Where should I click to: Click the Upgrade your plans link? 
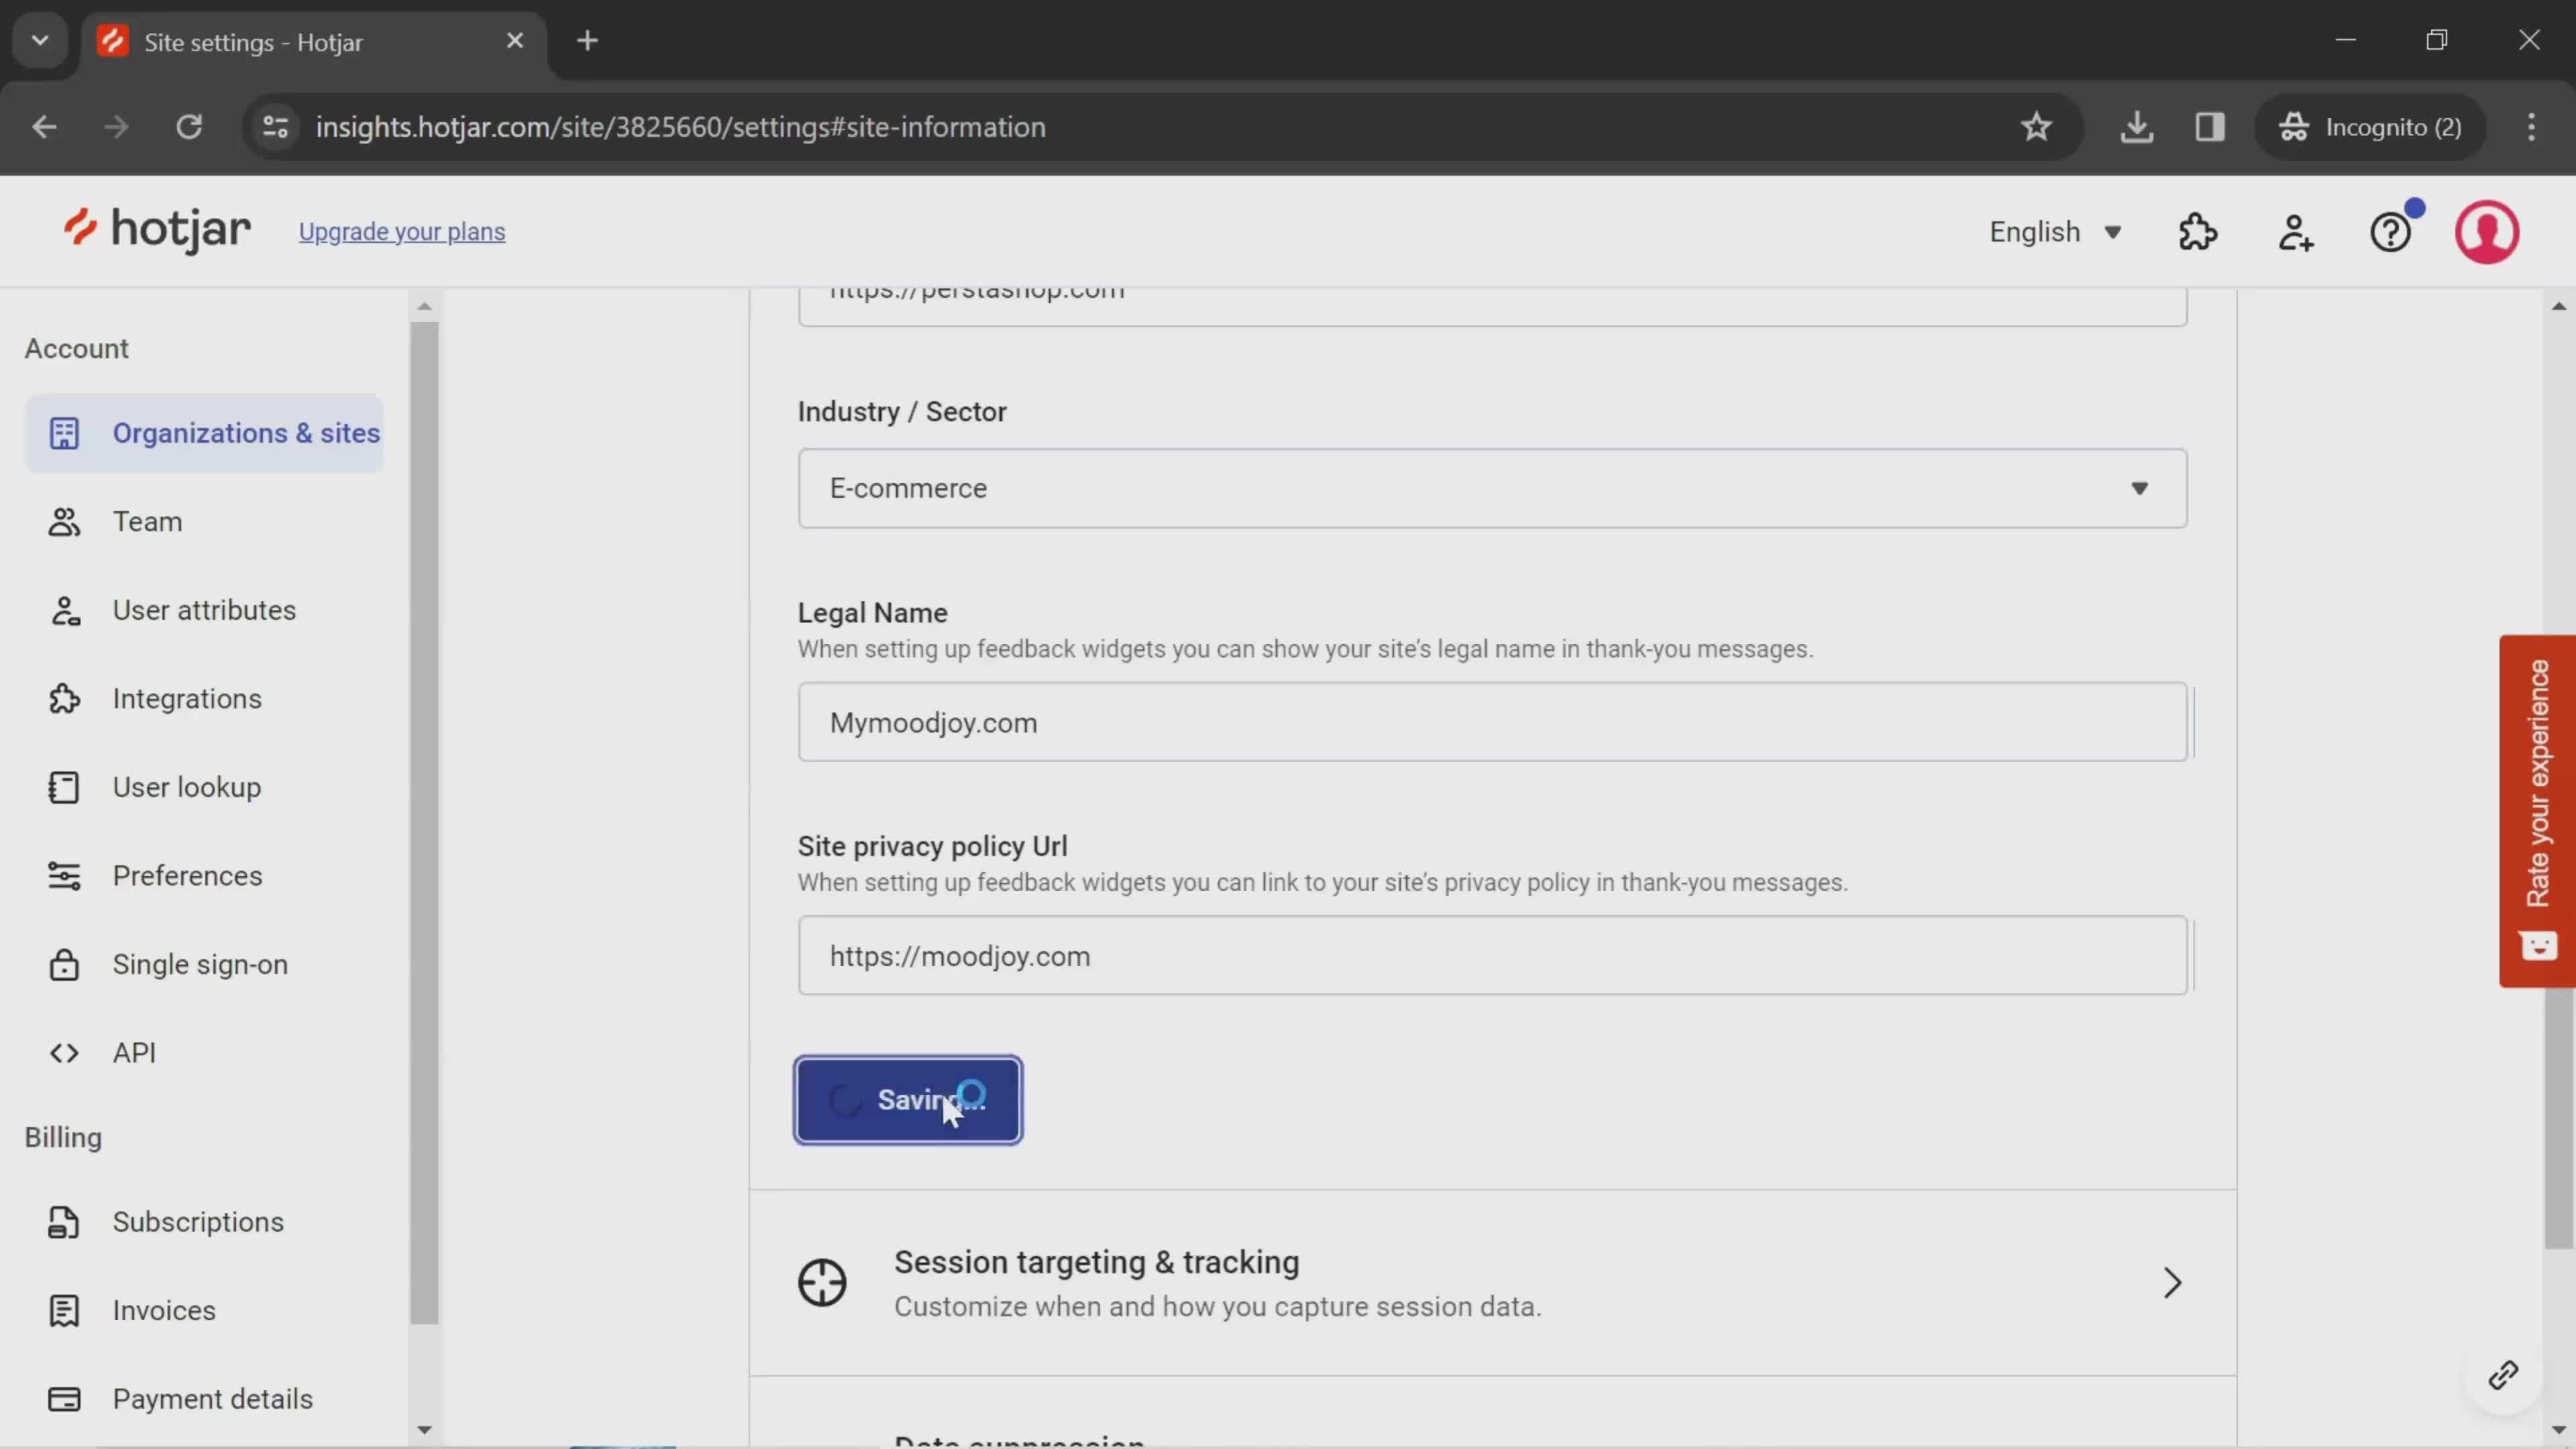pos(402,232)
